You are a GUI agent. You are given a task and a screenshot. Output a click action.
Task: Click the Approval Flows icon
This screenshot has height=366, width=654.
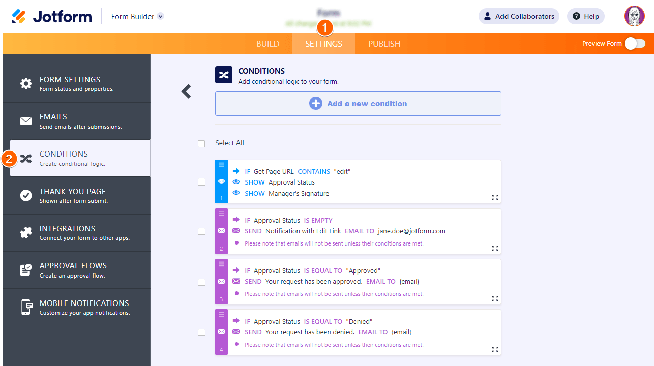coord(26,270)
